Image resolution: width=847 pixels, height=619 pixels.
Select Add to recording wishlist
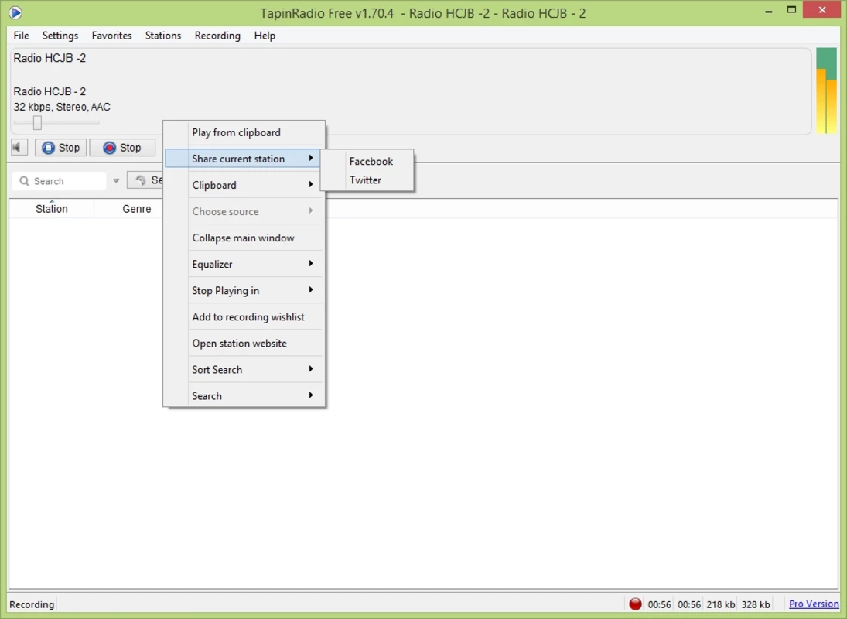coord(248,316)
